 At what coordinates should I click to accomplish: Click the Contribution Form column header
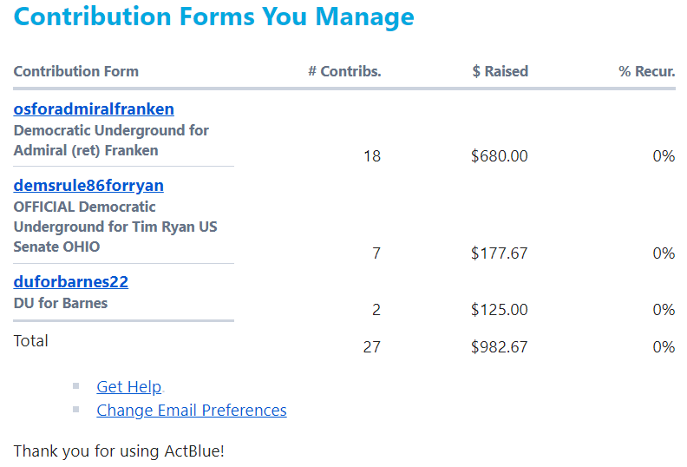click(76, 71)
